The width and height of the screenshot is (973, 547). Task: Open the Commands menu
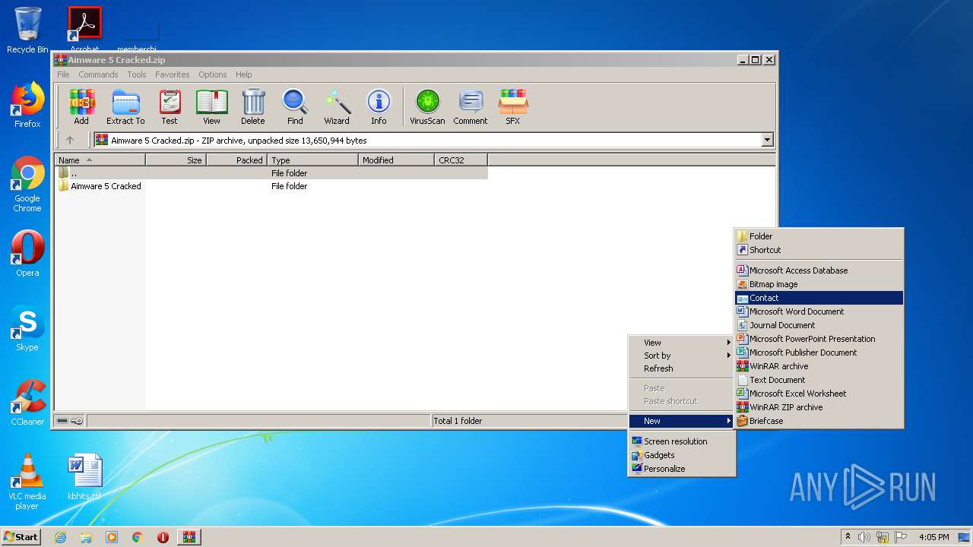pos(98,74)
